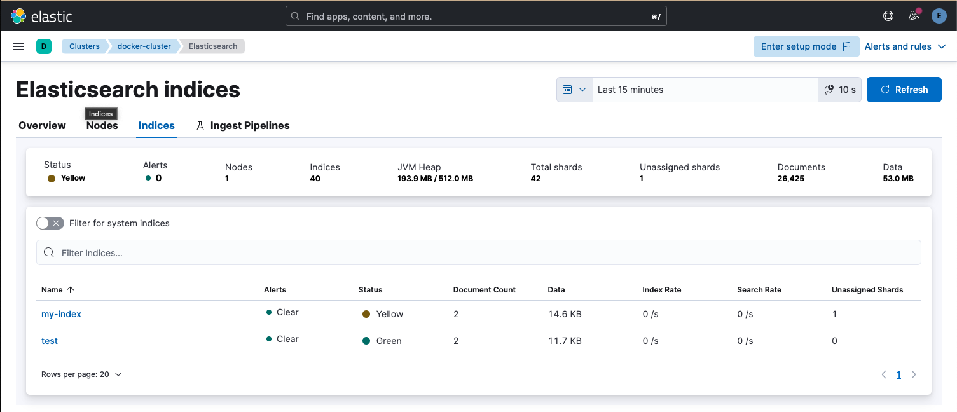The width and height of the screenshot is (957, 412).
Task: Open Clusters breadcrumb
Action: click(x=84, y=46)
